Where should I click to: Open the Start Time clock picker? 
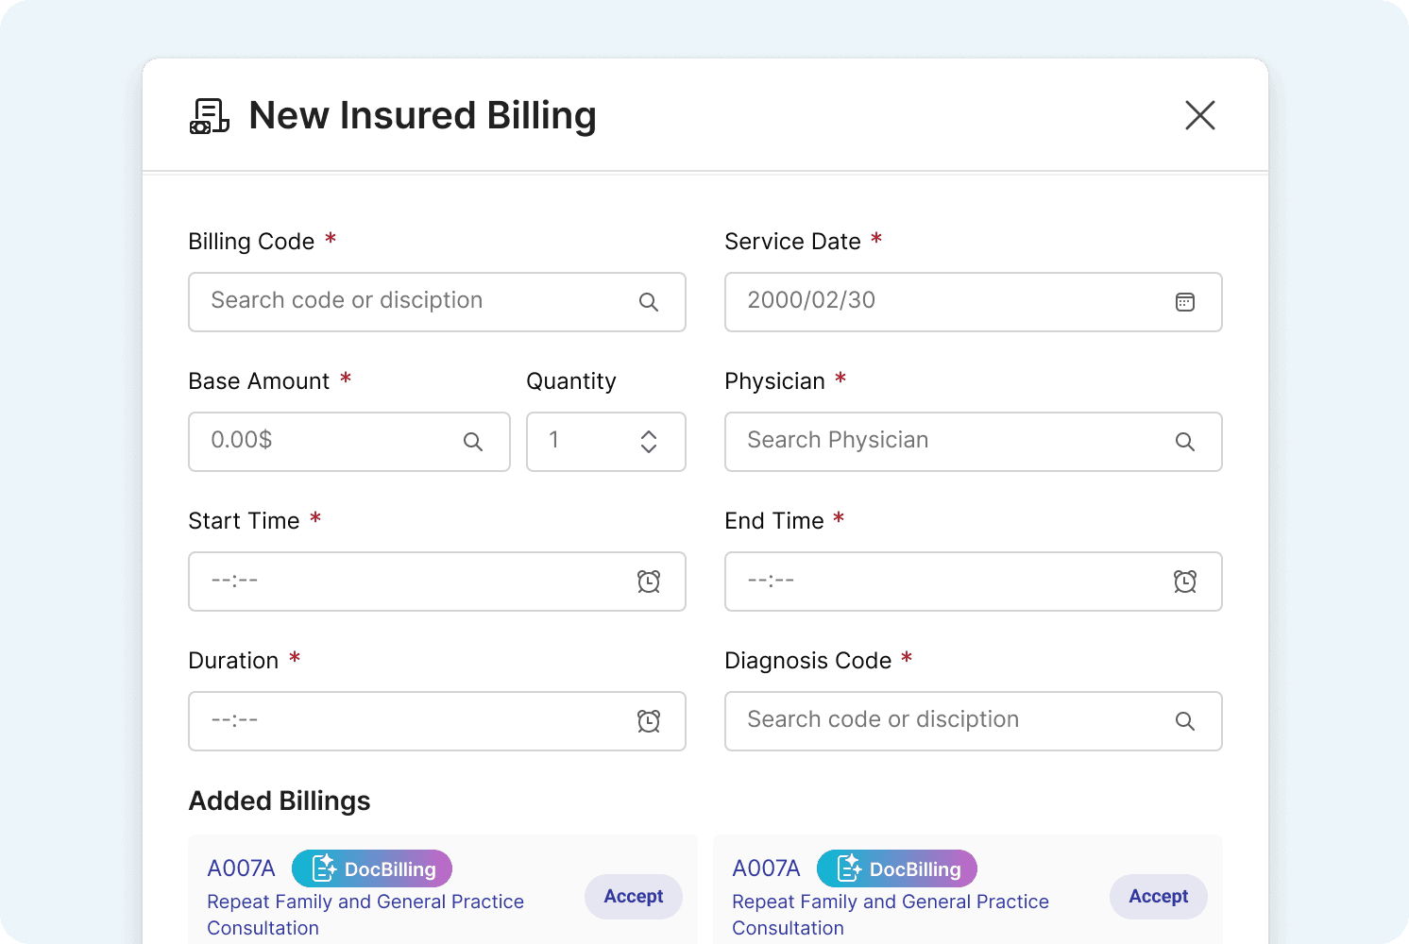[648, 582]
